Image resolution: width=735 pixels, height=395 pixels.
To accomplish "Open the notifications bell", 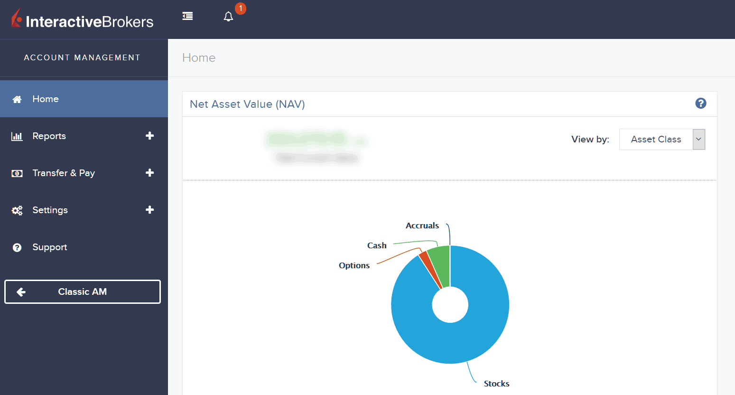I will pos(228,17).
